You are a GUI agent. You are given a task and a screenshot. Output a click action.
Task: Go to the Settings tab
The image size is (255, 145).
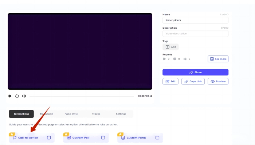point(121,114)
